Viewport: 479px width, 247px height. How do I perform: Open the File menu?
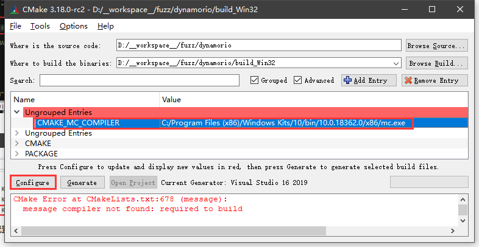15,26
